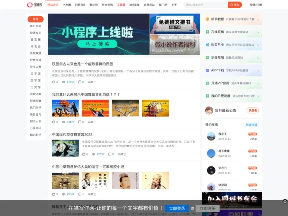288x216 pixels.
Task: Open 长文资讯 in top navigation
Action: tap(107, 5)
